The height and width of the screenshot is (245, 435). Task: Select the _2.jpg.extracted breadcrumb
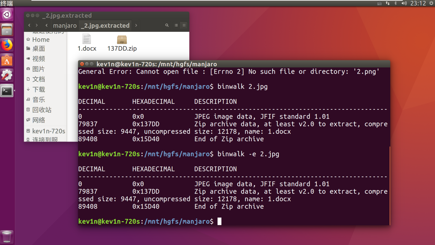105,25
